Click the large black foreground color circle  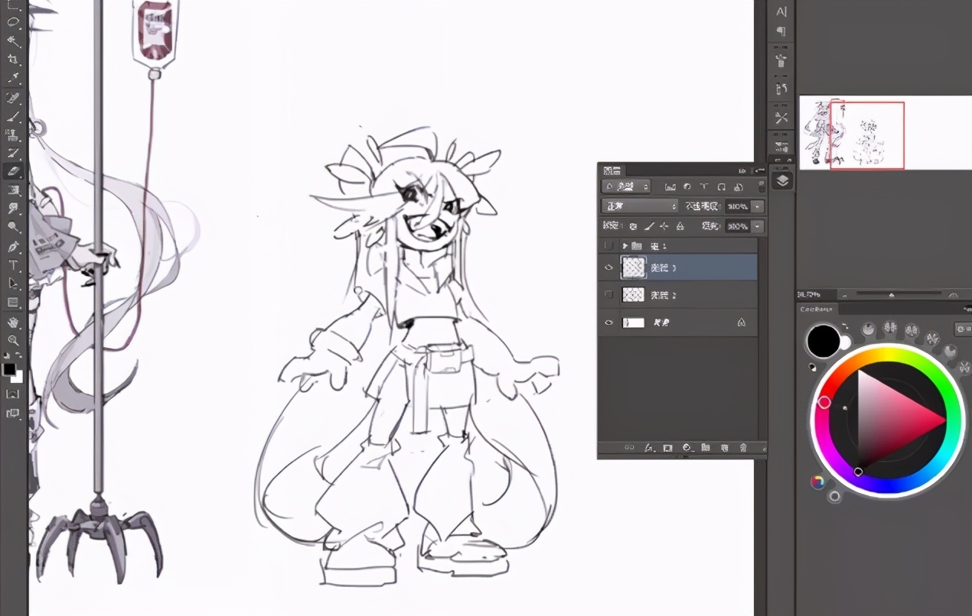(x=824, y=341)
